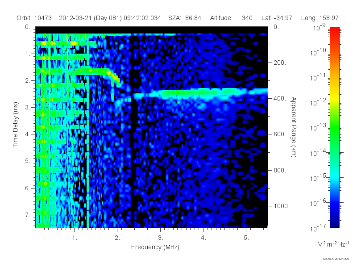Screen dimensions: 357x268
Task: Click the 'Apparent Range (km)' axis label
Action: (294, 127)
